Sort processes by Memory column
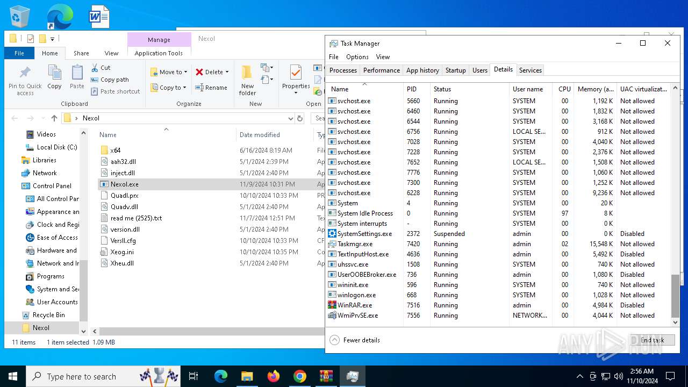 click(x=595, y=89)
